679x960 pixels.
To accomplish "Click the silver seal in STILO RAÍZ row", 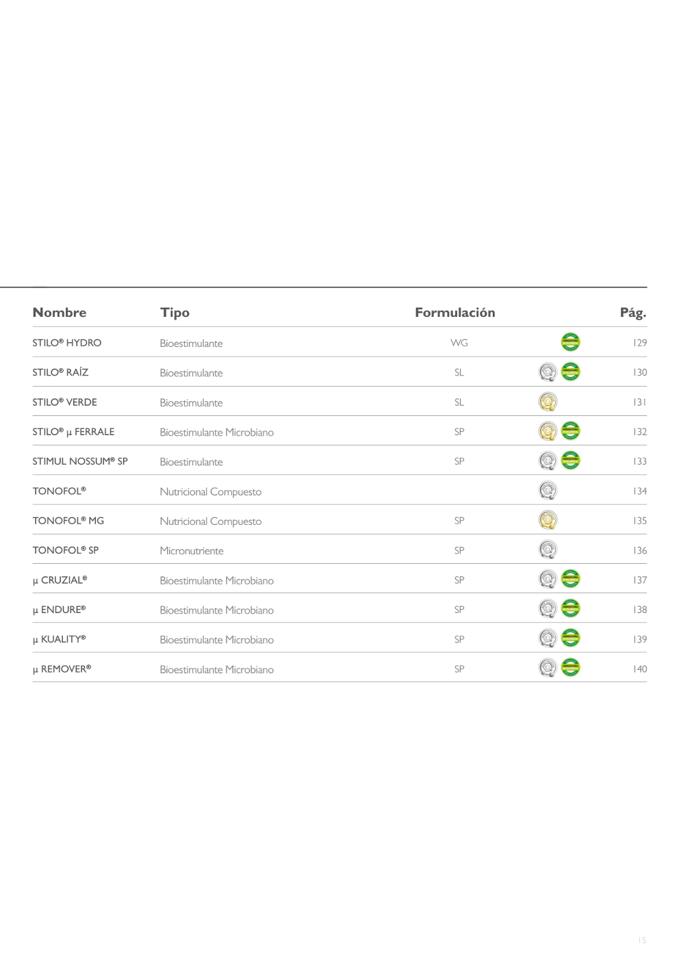I will coord(548,372).
